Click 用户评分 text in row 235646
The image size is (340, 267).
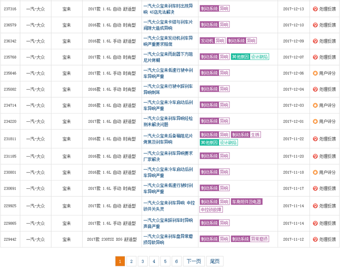pos(327,73)
